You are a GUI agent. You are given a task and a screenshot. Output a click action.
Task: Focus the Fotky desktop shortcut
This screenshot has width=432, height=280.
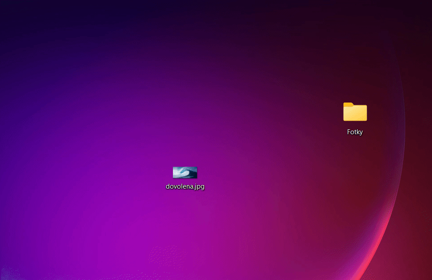point(355,112)
